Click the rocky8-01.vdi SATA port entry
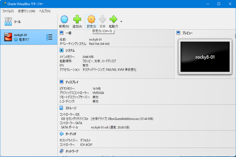This screenshot has height=157, width=236. click(110, 127)
